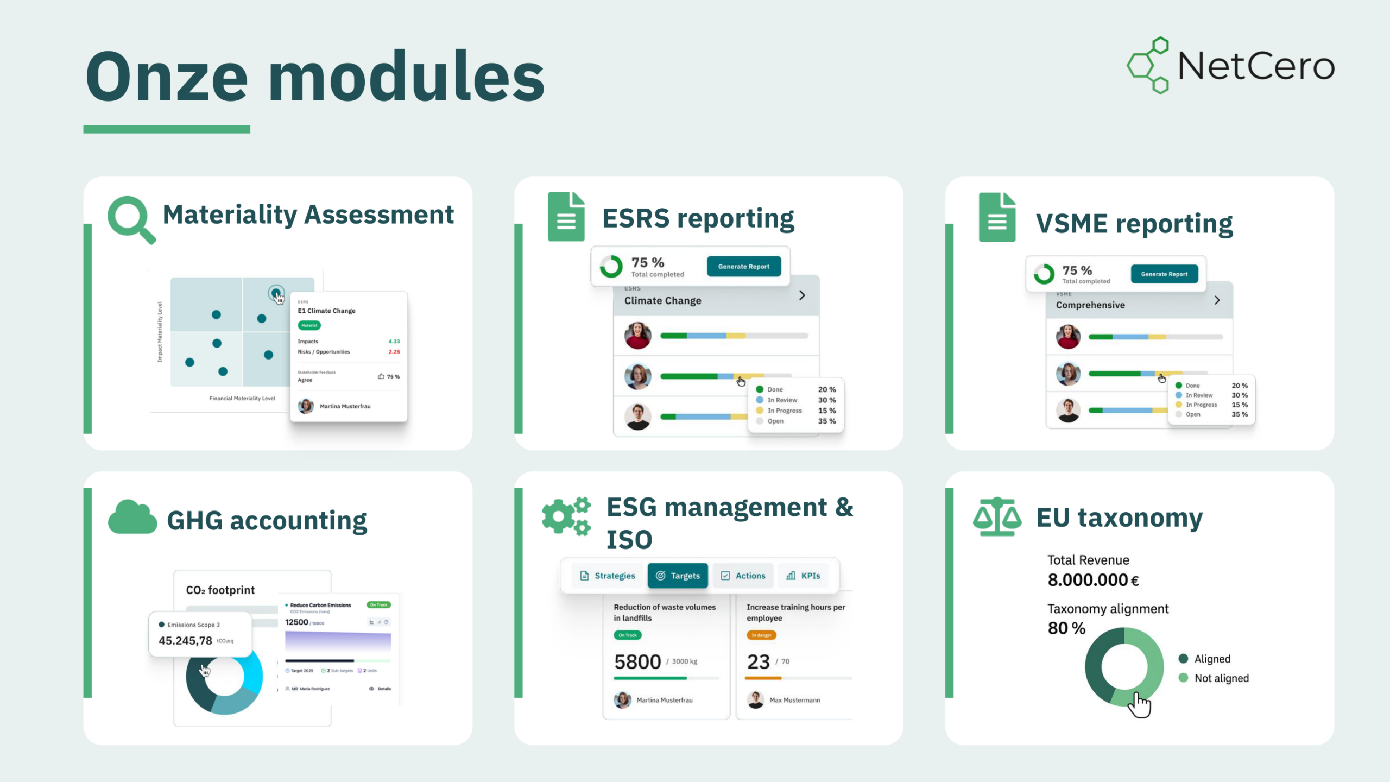This screenshot has height=782, width=1390.
Task: Click the VSME reporting document icon
Action: [997, 217]
